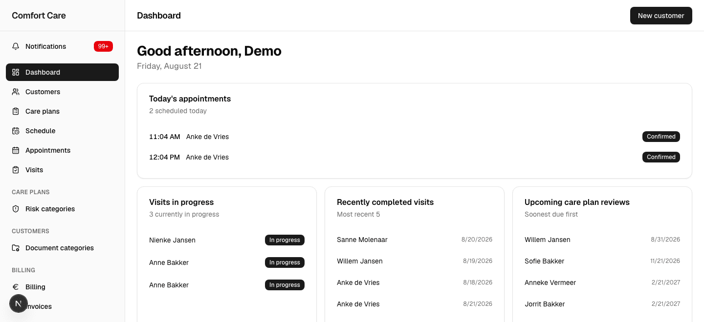Screen dimensions: 704x322
Task: Go to Visits page
Action: (62, 170)
